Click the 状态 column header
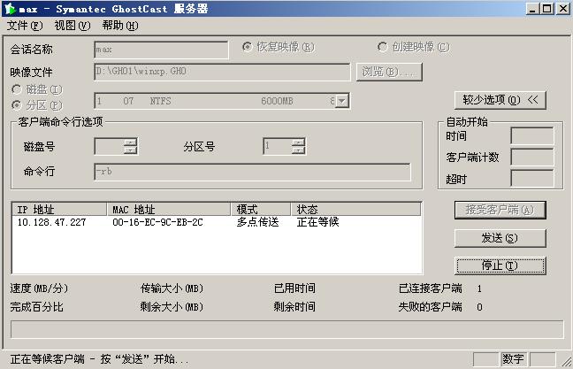 point(356,209)
